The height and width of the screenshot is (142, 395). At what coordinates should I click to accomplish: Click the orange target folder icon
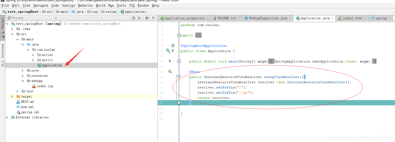point(18,96)
